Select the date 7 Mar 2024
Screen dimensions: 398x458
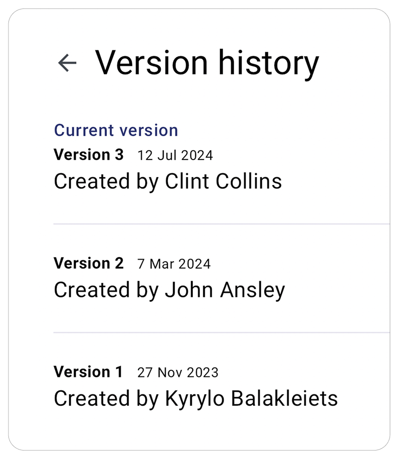point(173,264)
